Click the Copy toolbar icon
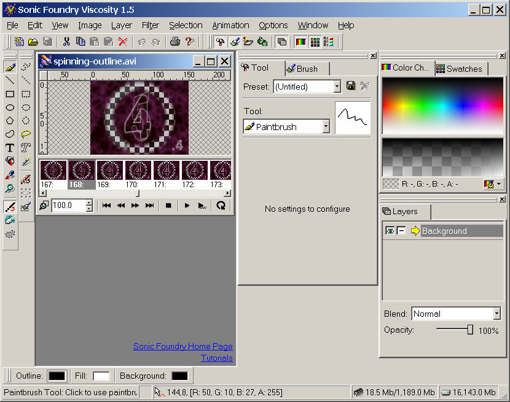Screen dimensions: 510x402 tap(80, 42)
